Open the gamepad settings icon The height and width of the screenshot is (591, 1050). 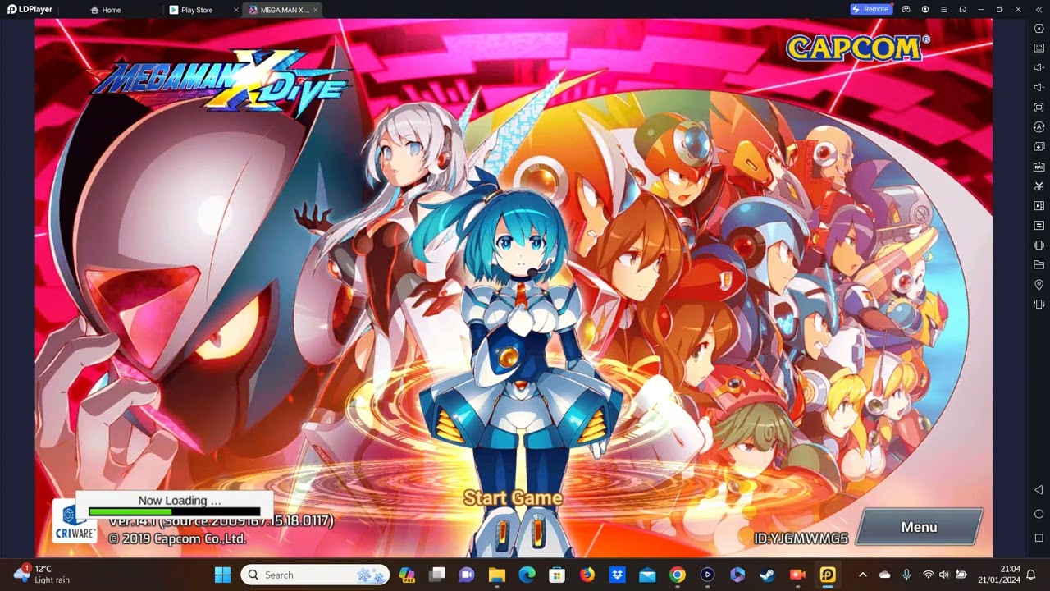point(906,9)
